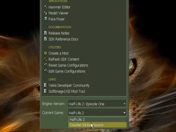The width and height of the screenshot is (176, 132).
Task: Click the Valve Developer Community link icon
Action: [46, 85]
